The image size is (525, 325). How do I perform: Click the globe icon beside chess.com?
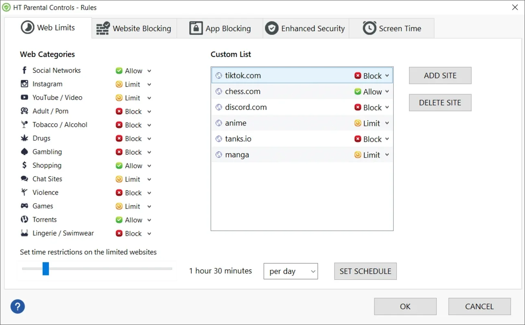coord(219,91)
